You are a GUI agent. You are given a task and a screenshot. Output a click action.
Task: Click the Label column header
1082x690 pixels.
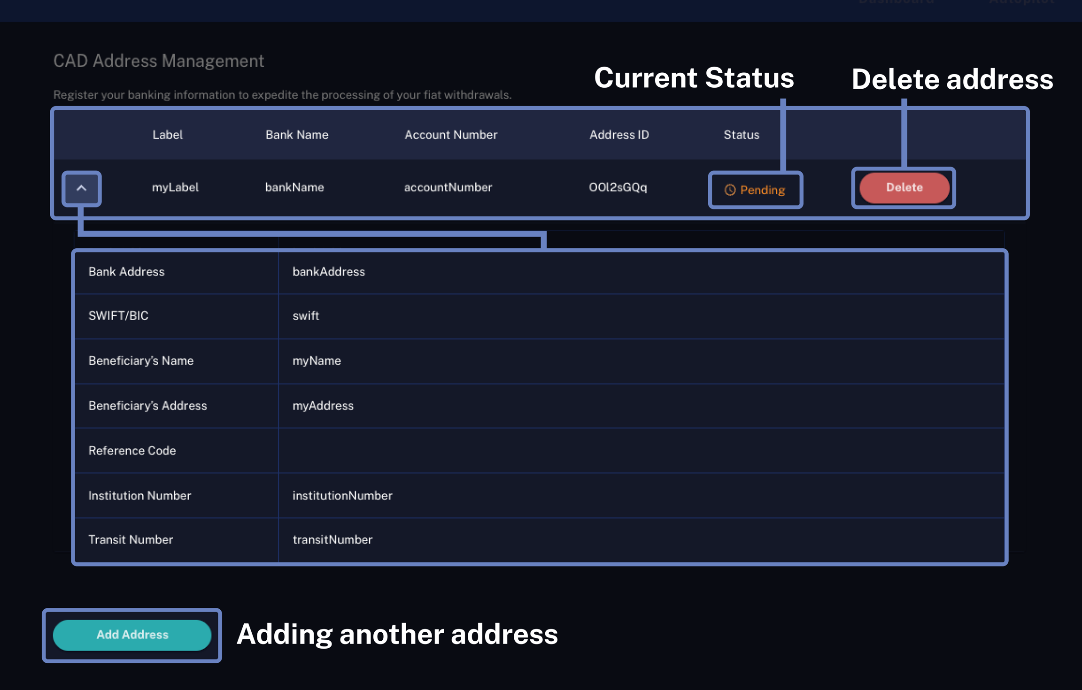coord(167,135)
